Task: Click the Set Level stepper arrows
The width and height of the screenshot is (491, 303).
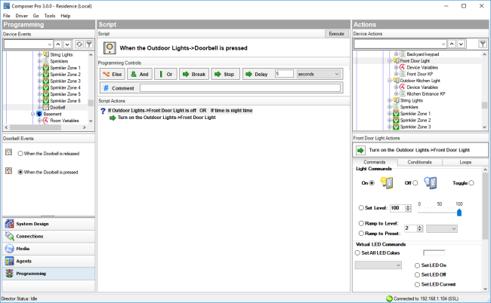Action: pyautogui.click(x=408, y=208)
